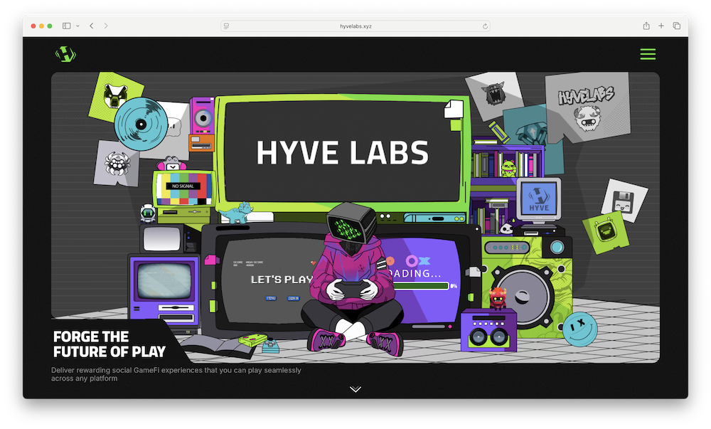Open a new tab with the plus button

tap(661, 26)
